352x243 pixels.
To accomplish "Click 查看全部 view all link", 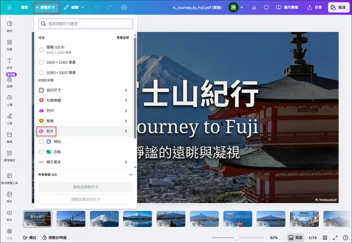I will 123,38.
